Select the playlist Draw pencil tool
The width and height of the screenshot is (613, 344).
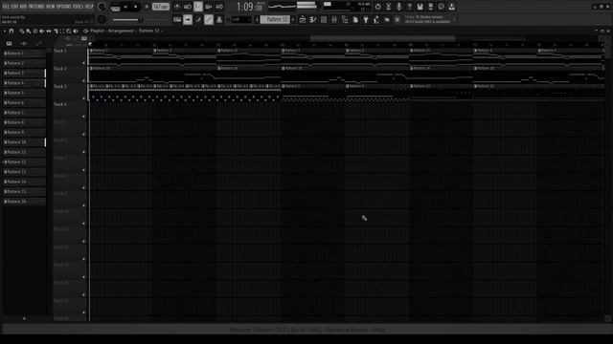(21, 31)
